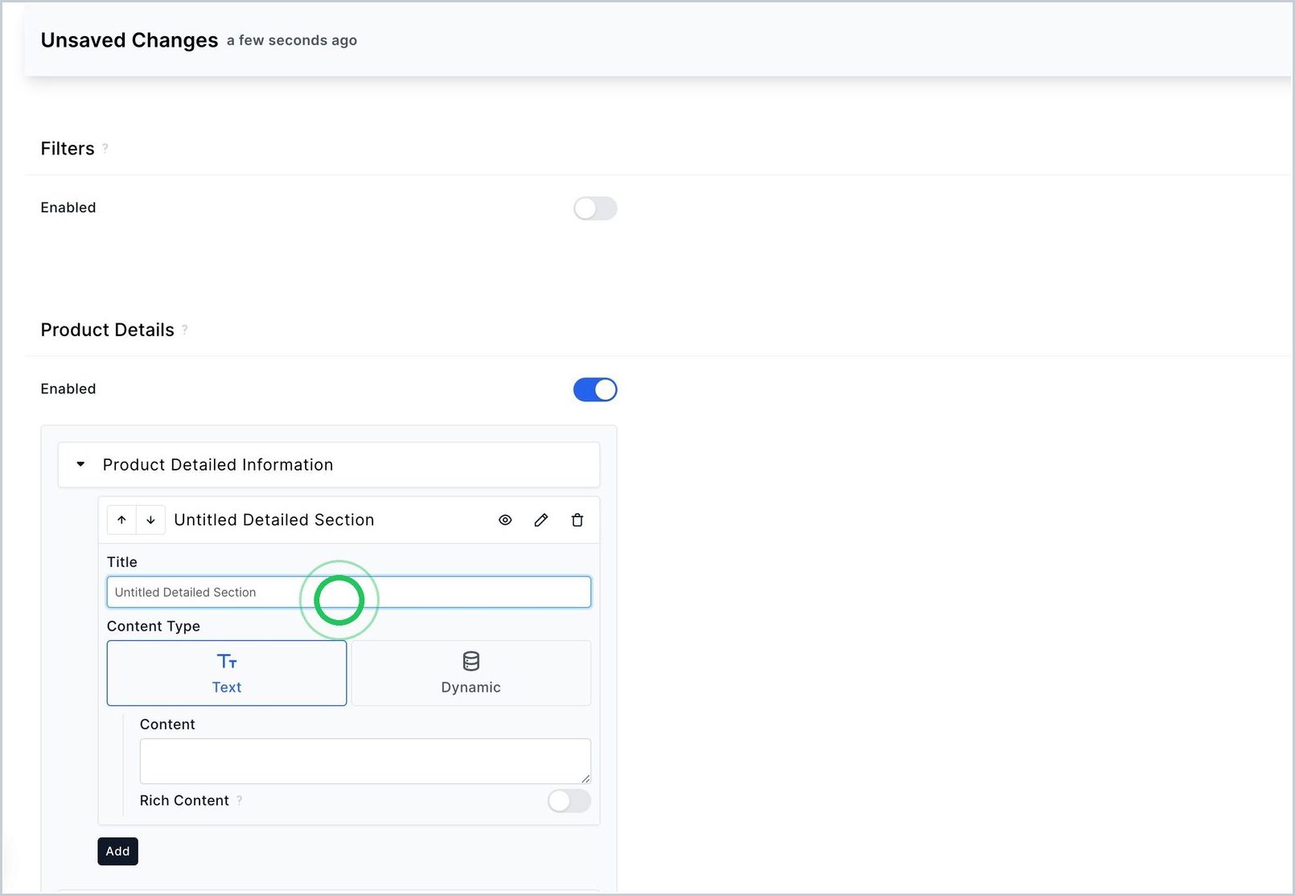
Task: Click the pencil edit icon
Action: pos(541,520)
